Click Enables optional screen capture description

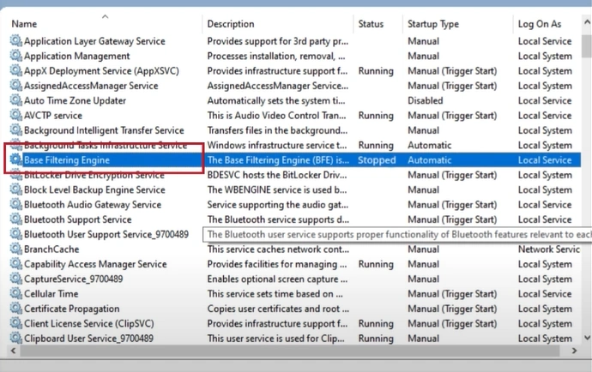(x=277, y=279)
